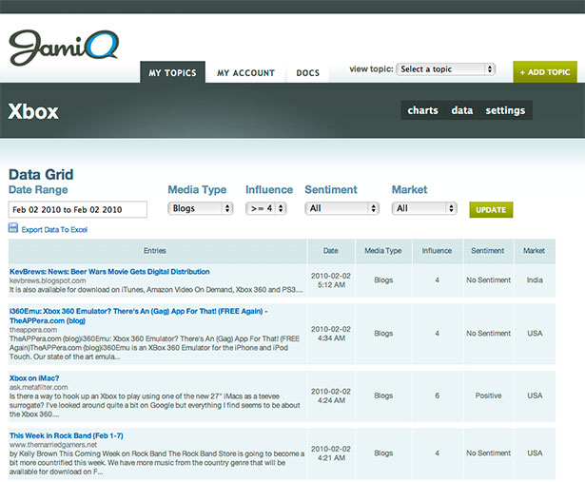The image size is (585, 482).
Task: Click the Influence column header
Action: pos(437,251)
